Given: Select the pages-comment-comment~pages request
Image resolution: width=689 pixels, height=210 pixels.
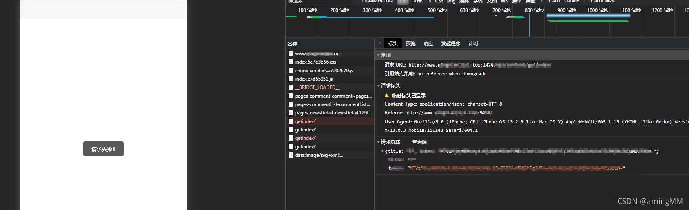Looking at the screenshot, I should tap(330, 96).
